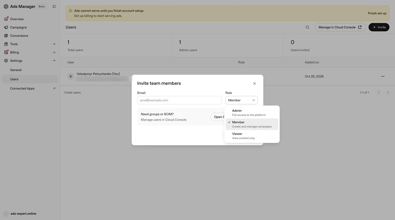Click the ads-expert.online account avatar
The height and width of the screenshot is (220, 395).
click(6, 214)
